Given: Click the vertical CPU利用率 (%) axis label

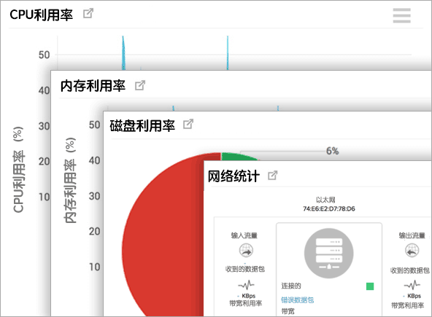Looking at the screenshot, I should (18, 170).
